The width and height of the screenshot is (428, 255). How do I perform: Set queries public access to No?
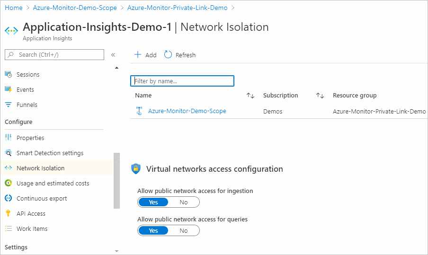tap(183, 230)
